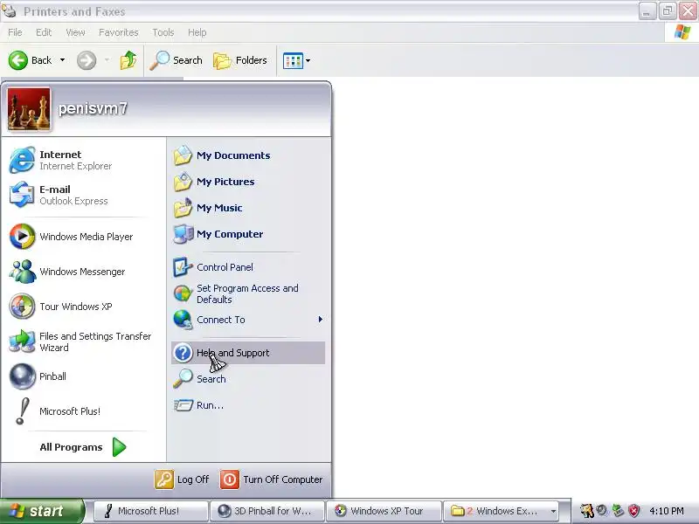Click Search in the Explorer toolbar

point(176,60)
